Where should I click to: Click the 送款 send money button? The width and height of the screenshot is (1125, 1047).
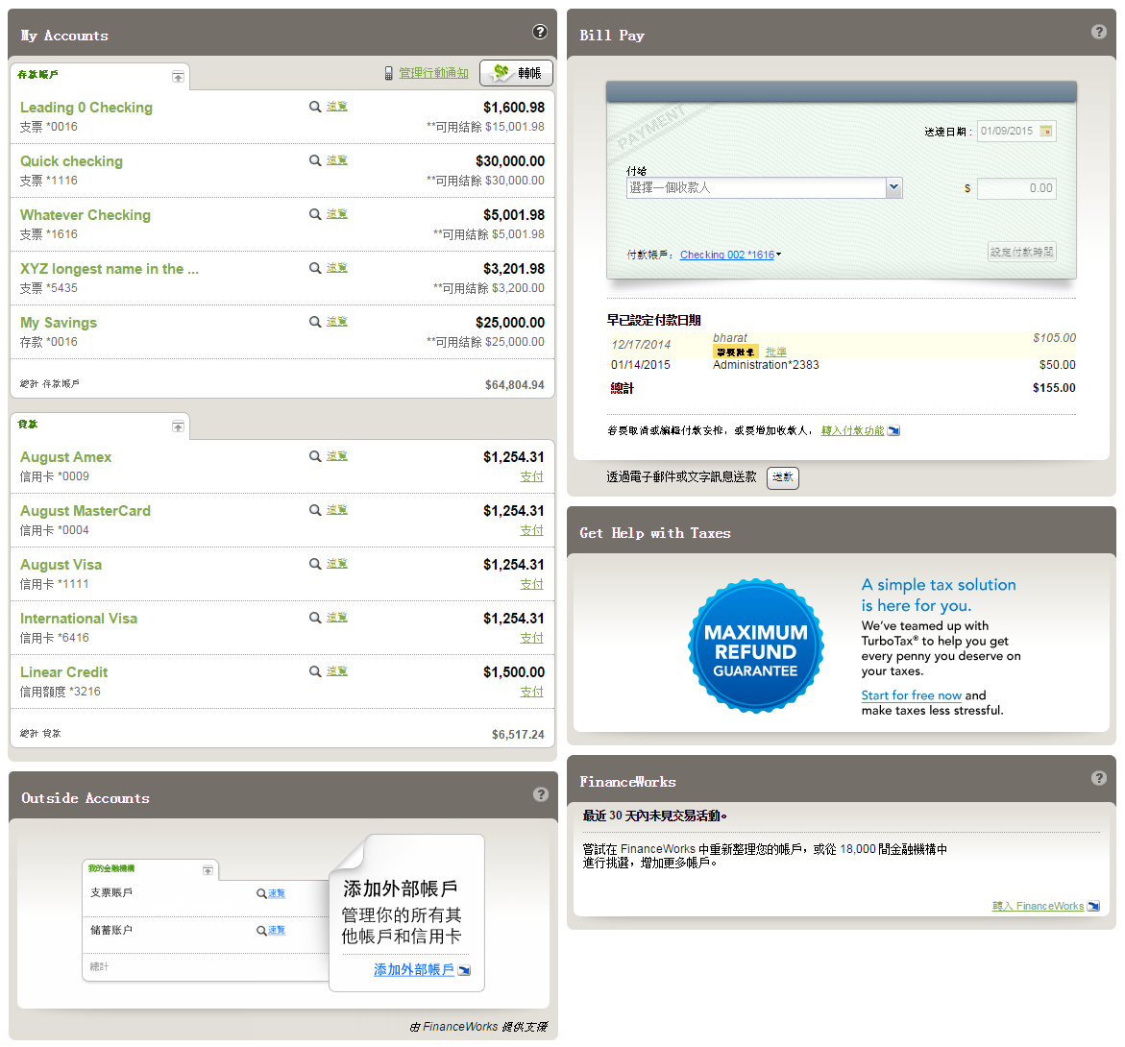[782, 477]
